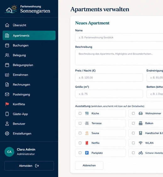This screenshot has width=163, height=177.
Task: Open the Konflikte menu entry
Action: tap(29, 104)
